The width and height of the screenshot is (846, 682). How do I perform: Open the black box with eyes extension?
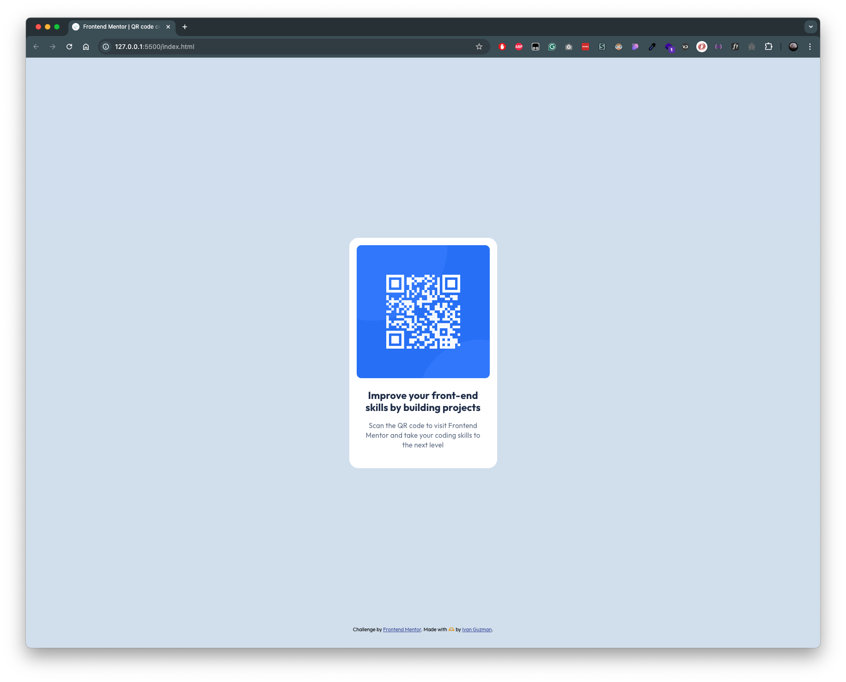tap(536, 47)
